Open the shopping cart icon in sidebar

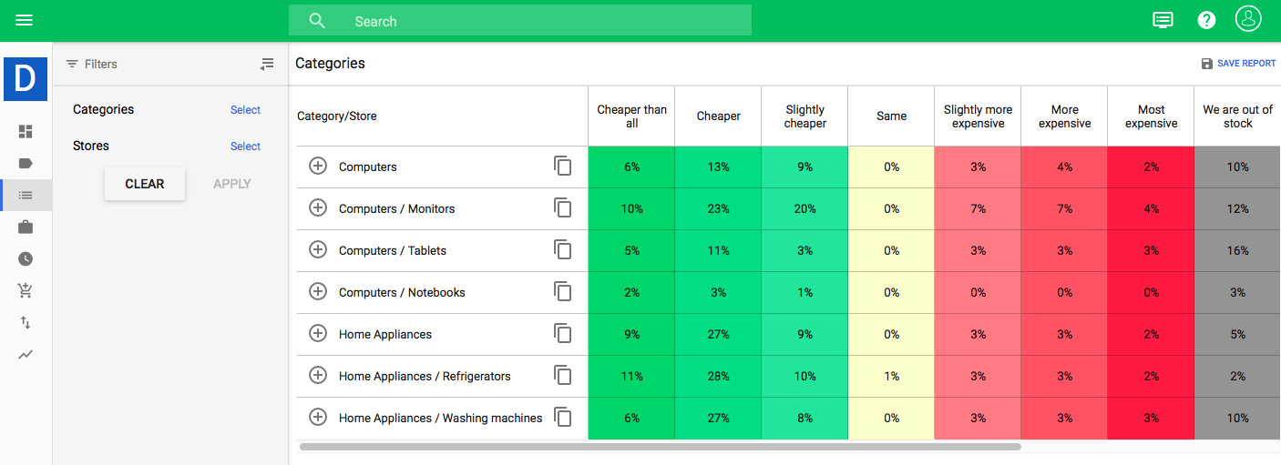pos(26,291)
